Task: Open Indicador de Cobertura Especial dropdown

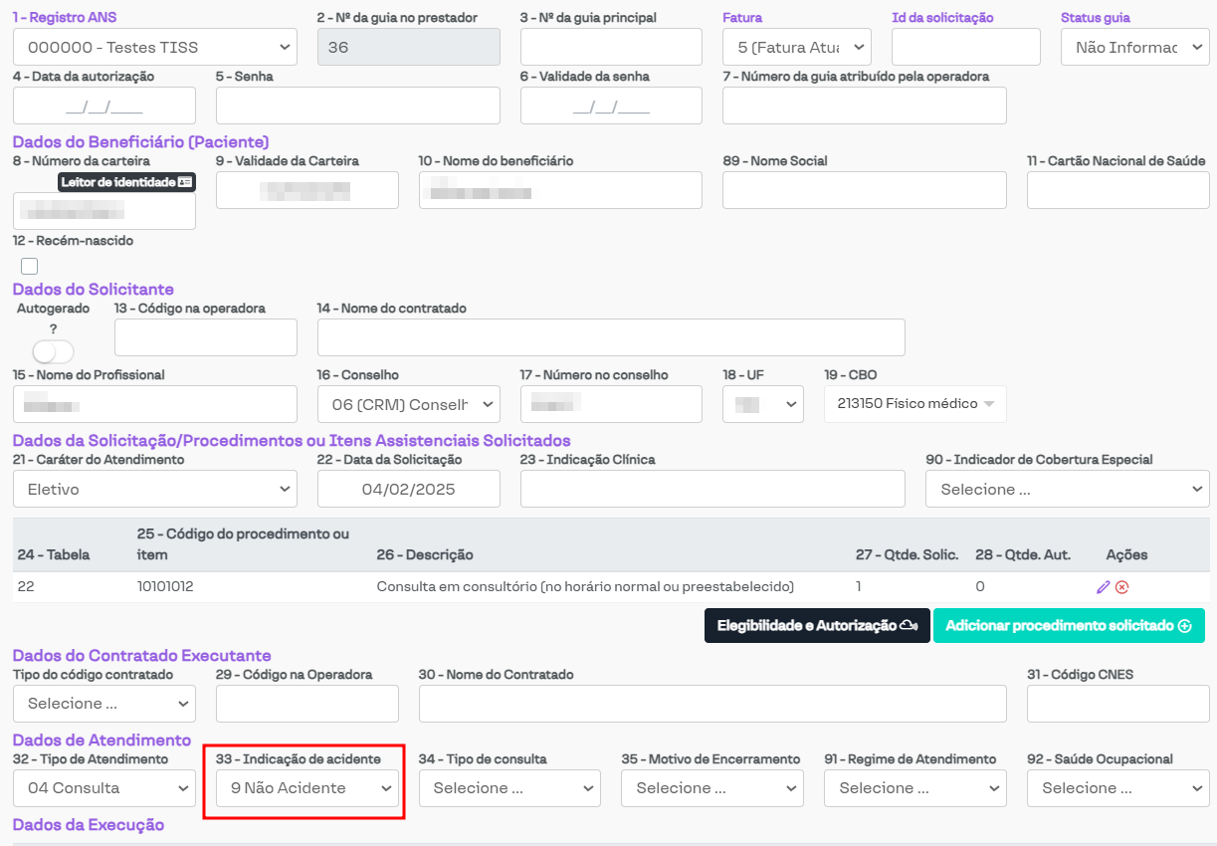Action: 1067,489
